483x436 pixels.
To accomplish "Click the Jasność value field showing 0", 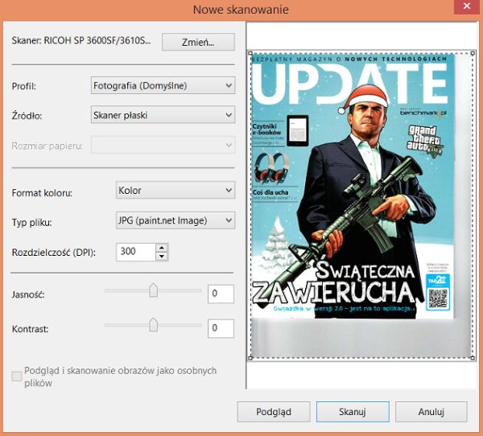I will coord(221,294).
